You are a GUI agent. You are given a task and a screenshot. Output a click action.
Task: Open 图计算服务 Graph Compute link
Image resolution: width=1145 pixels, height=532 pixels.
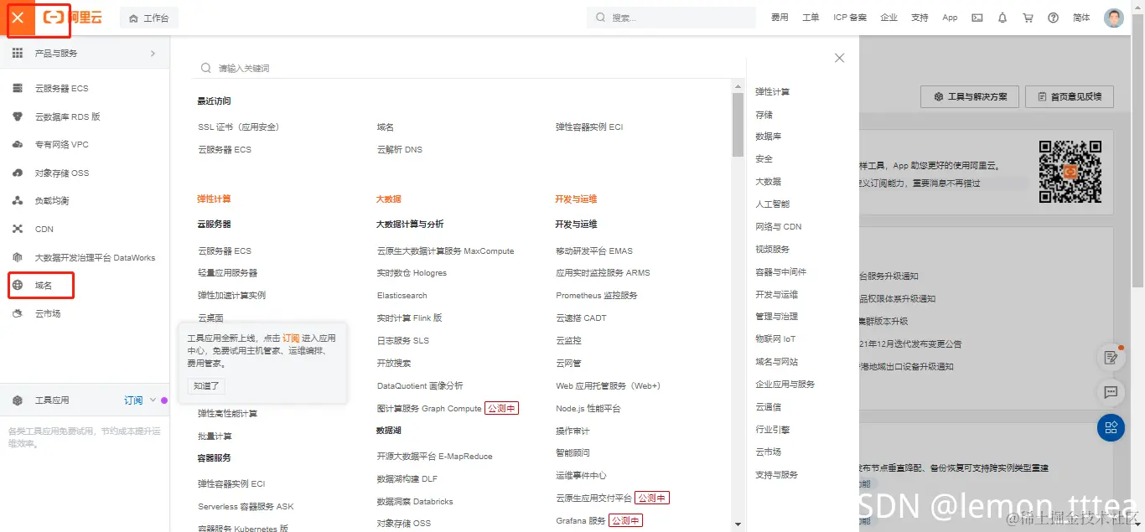click(429, 409)
